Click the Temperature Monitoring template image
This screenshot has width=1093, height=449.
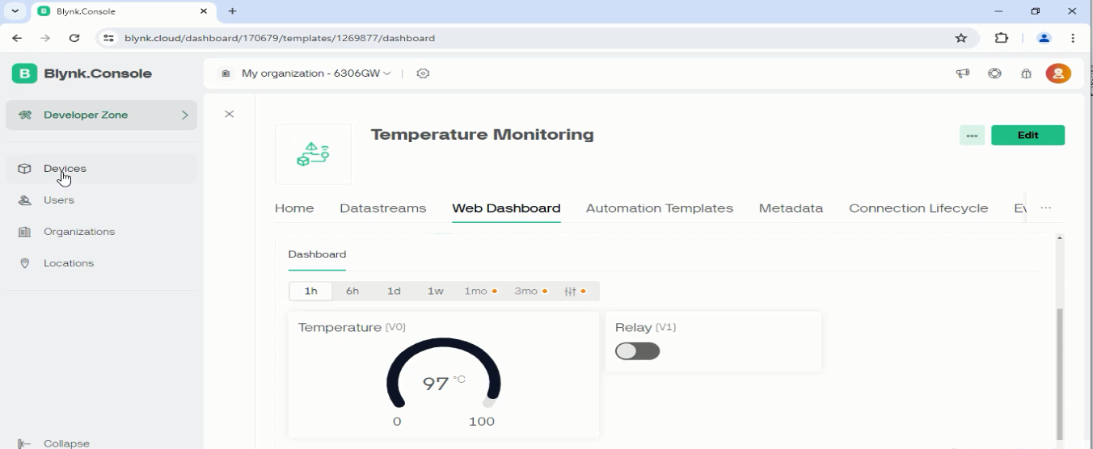click(313, 153)
